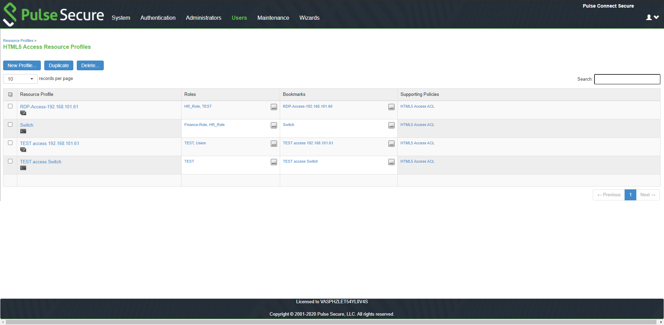This screenshot has width=664, height=325.
Task: Open the TEST access 192.168.101.61 bookmark link
Action: [308, 143]
